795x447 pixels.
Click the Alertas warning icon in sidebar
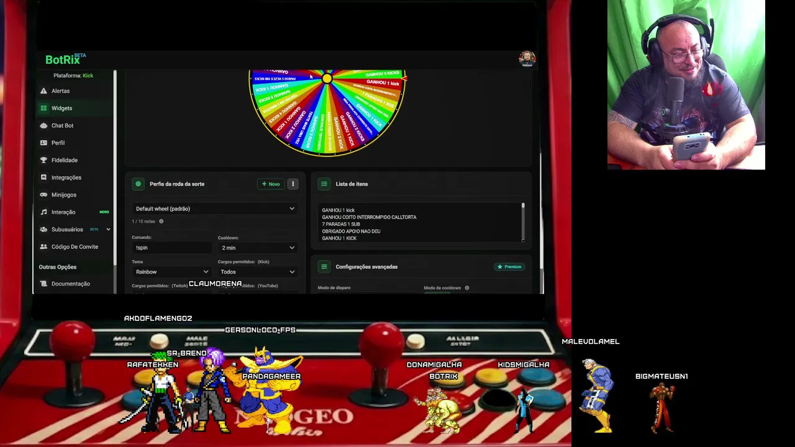[x=43, y=91]
